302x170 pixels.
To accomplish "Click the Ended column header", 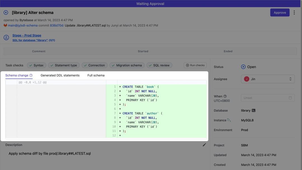I will (228, 51).
